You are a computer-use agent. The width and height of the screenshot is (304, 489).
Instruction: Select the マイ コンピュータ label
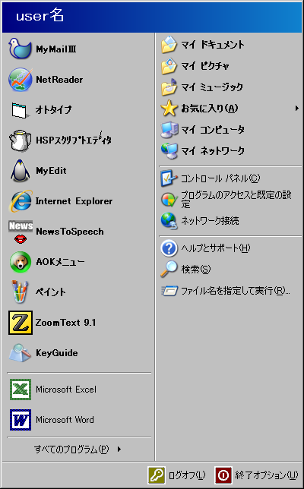[213, 129]
